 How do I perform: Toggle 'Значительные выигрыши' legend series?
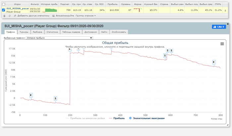pyautogui.click(x=147, y=118)
